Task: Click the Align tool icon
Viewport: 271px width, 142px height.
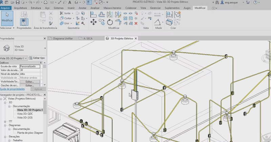Action: pyautogui.click(x=93, y=14)
